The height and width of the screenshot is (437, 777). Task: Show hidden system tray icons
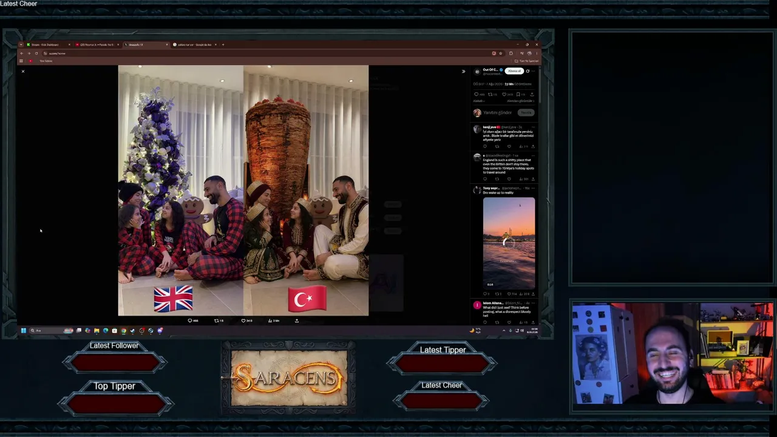click(x=503, y=331)
